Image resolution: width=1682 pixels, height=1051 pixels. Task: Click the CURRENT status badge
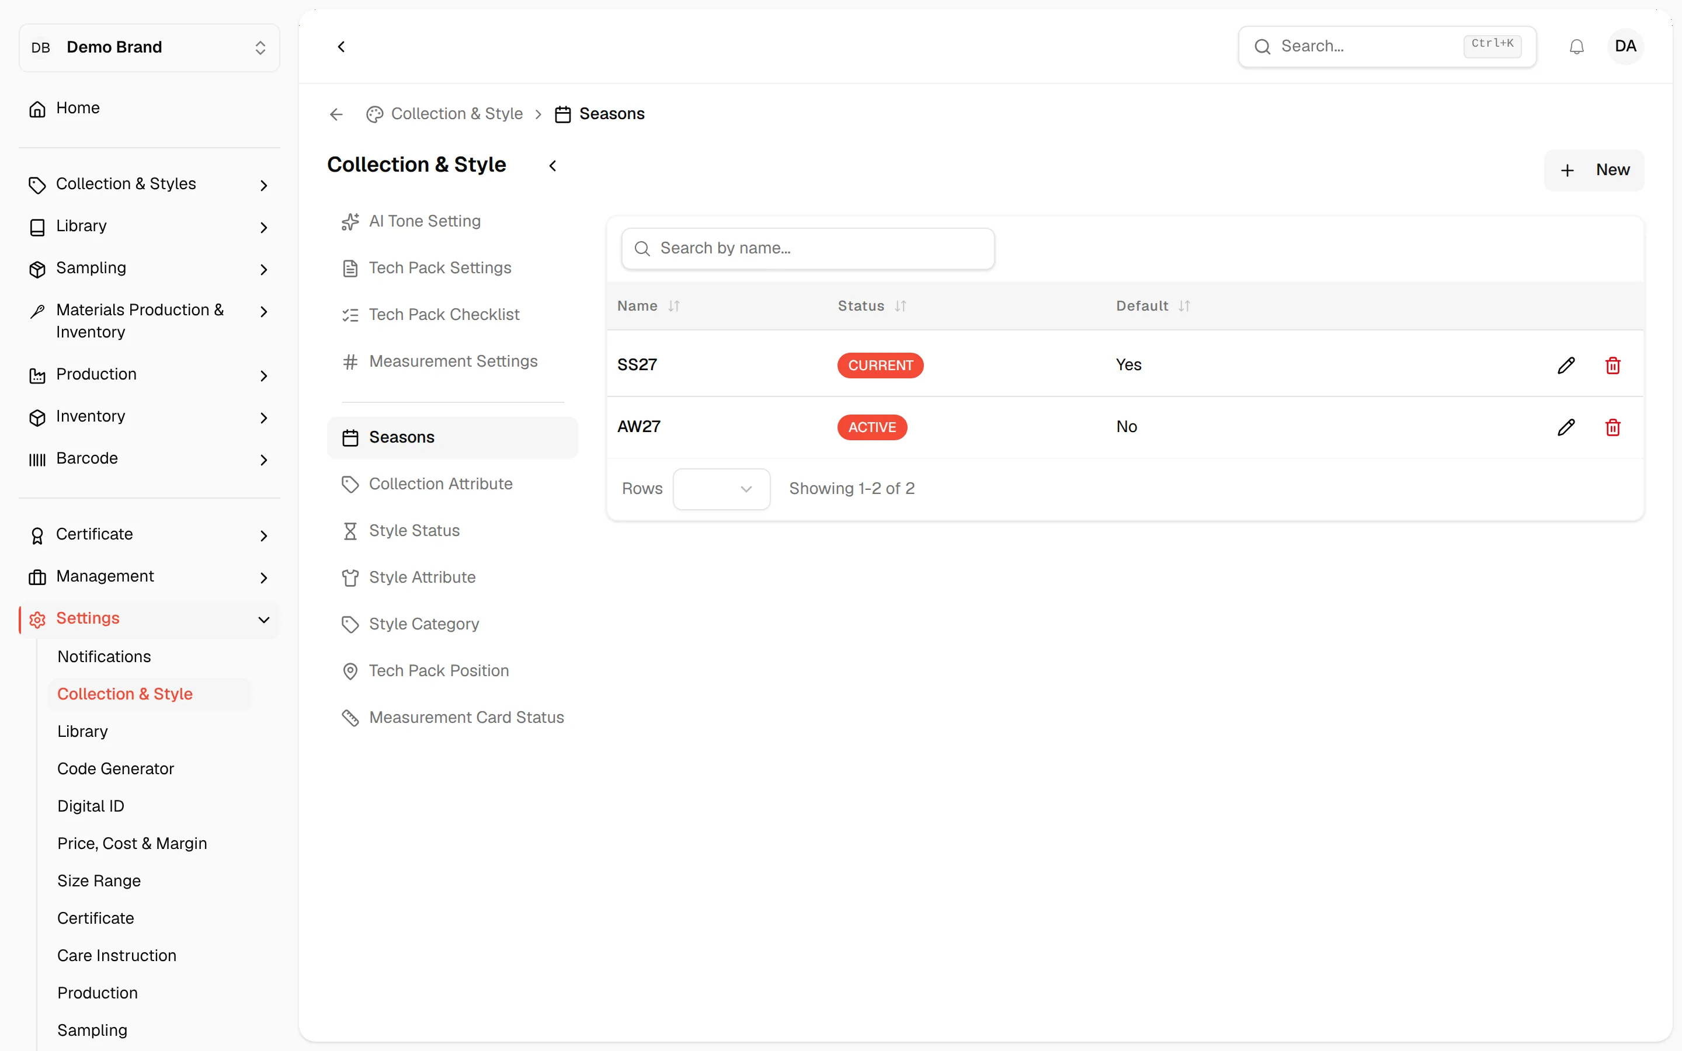pyautogui.click(x=880, y=365)
